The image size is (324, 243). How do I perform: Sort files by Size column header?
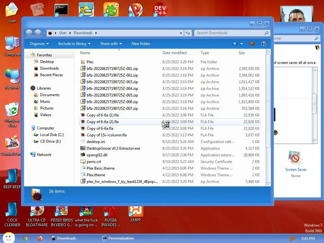coord(249,53)
